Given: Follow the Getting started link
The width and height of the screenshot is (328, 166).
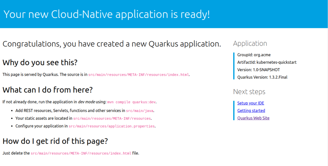Looking at the screenshot, I should [251, 111].
